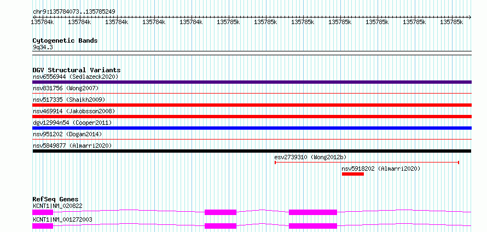This screenshot has width=487, height=232.
Task: Open the DGV Structural Variants track heading
Action: pos(77,70)
